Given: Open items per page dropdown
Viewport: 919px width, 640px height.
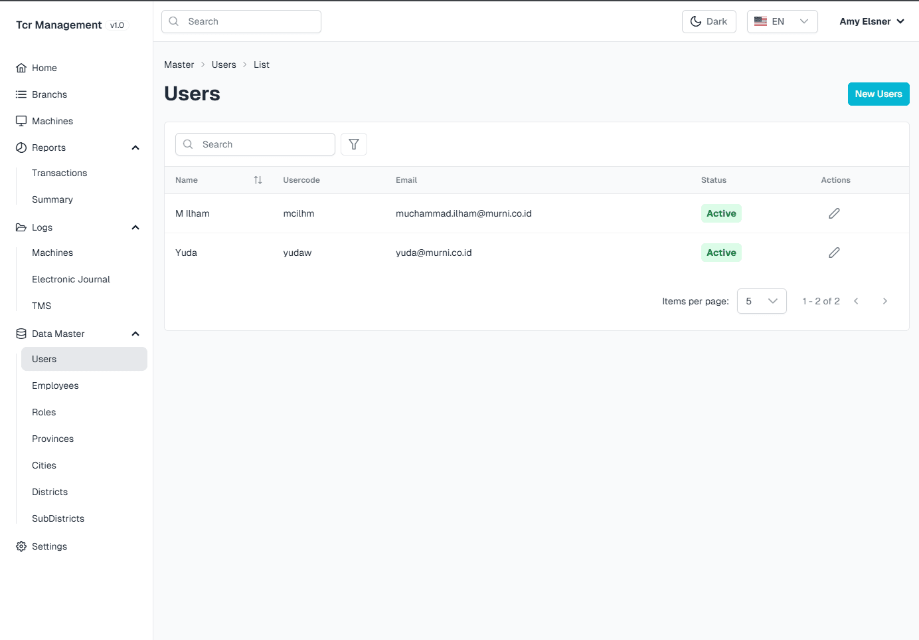Looking at the screenshot, I should click(x=762, y=301).
